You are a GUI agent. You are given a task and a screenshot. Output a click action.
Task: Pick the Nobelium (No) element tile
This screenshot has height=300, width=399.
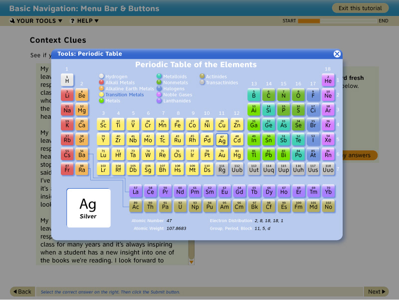click(328, 206)
